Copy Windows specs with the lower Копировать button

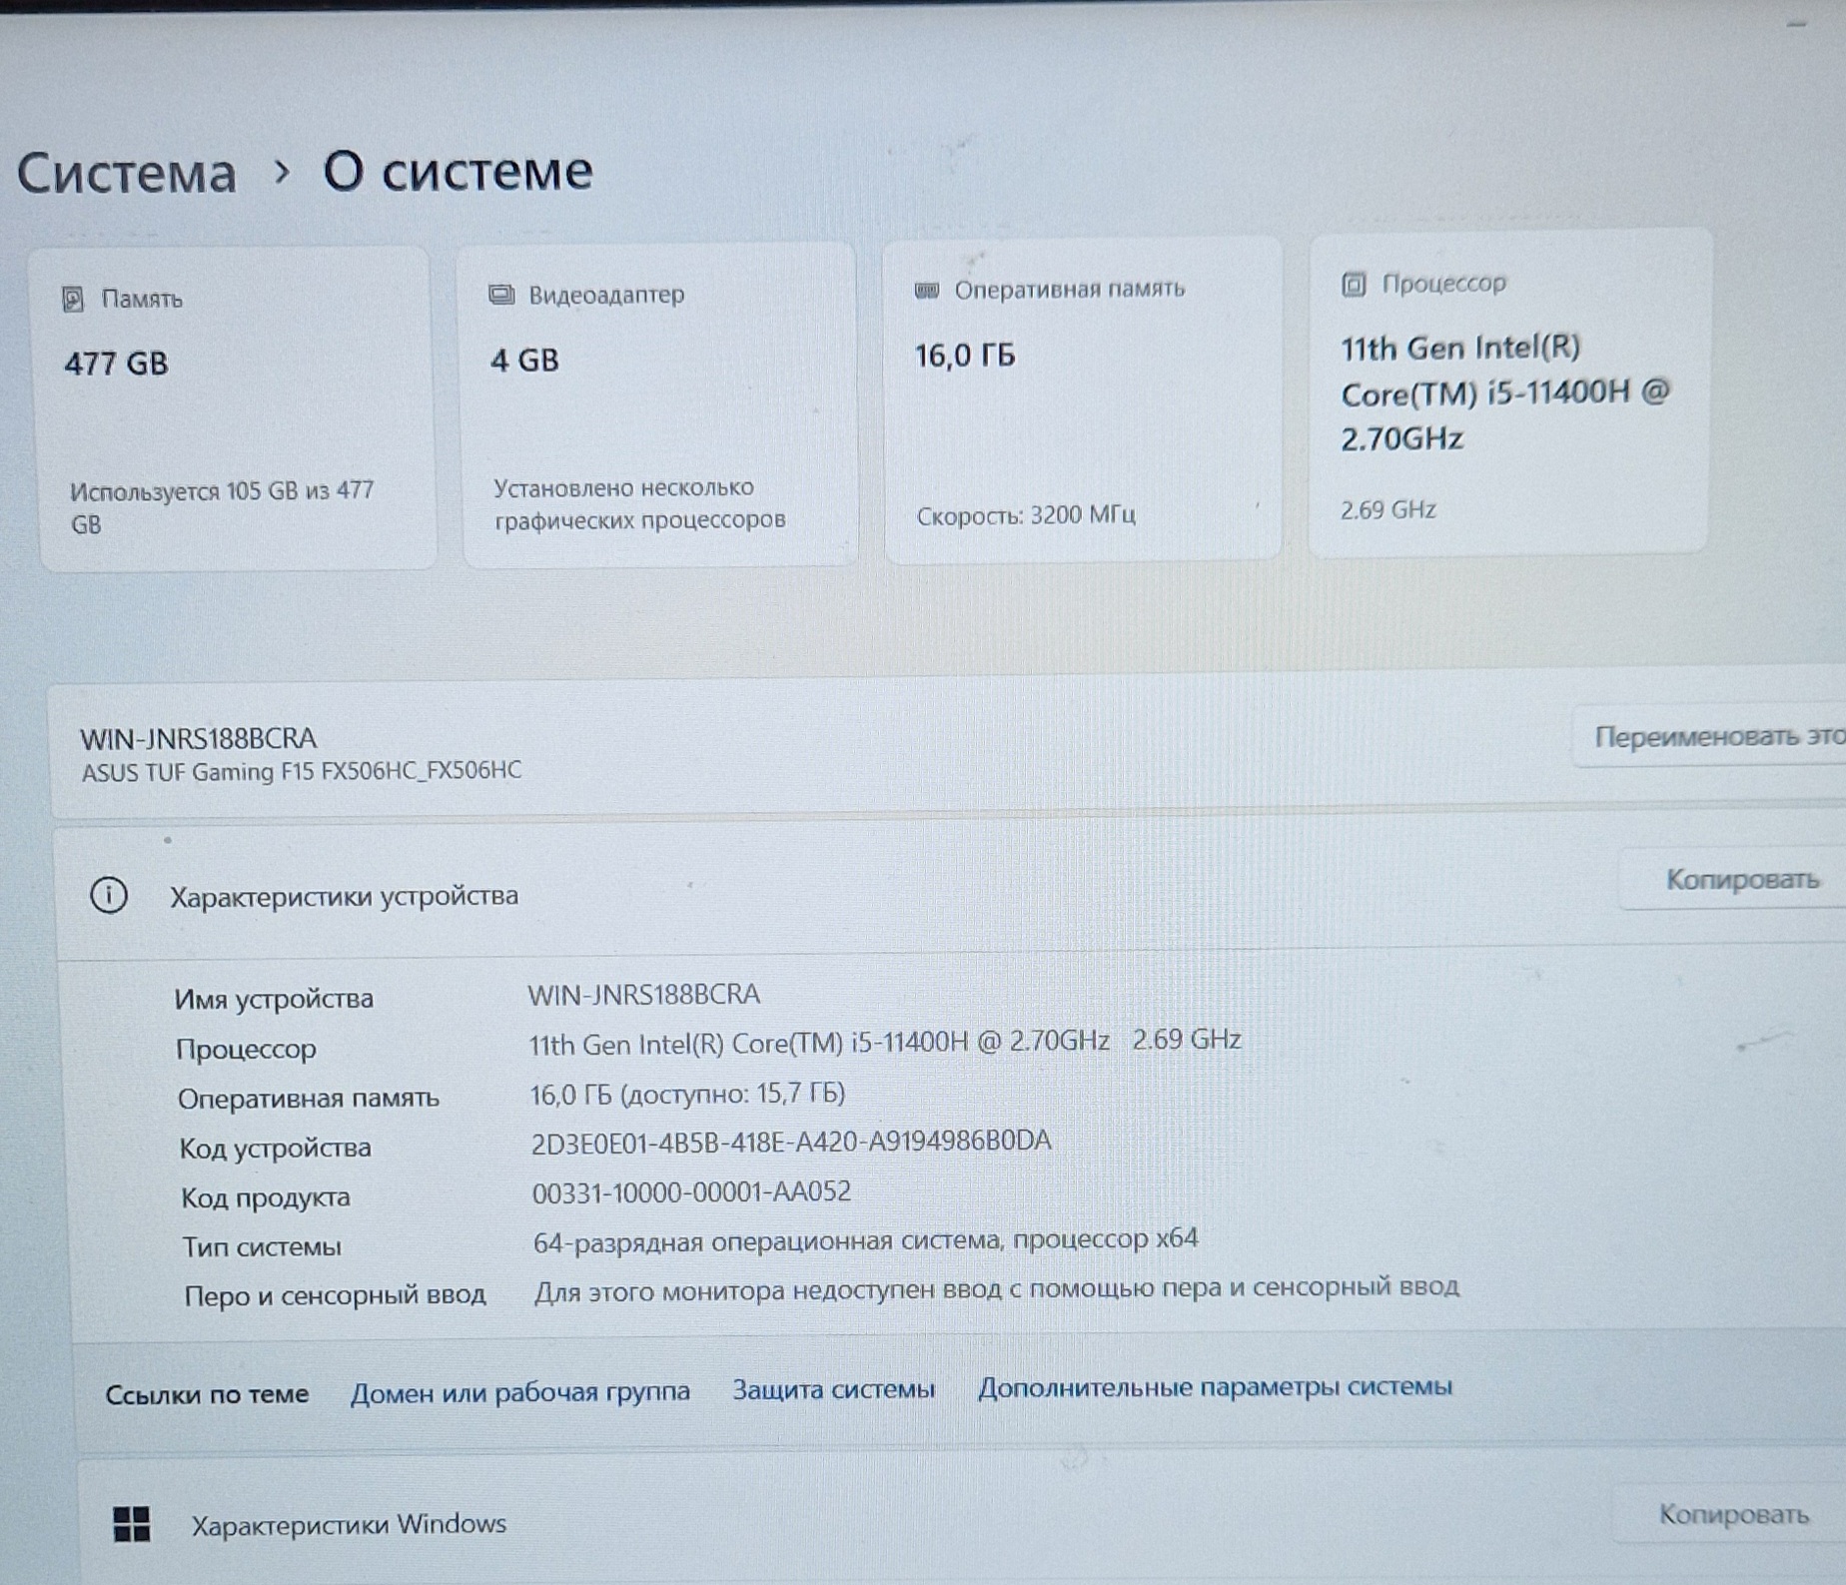1733,1514
